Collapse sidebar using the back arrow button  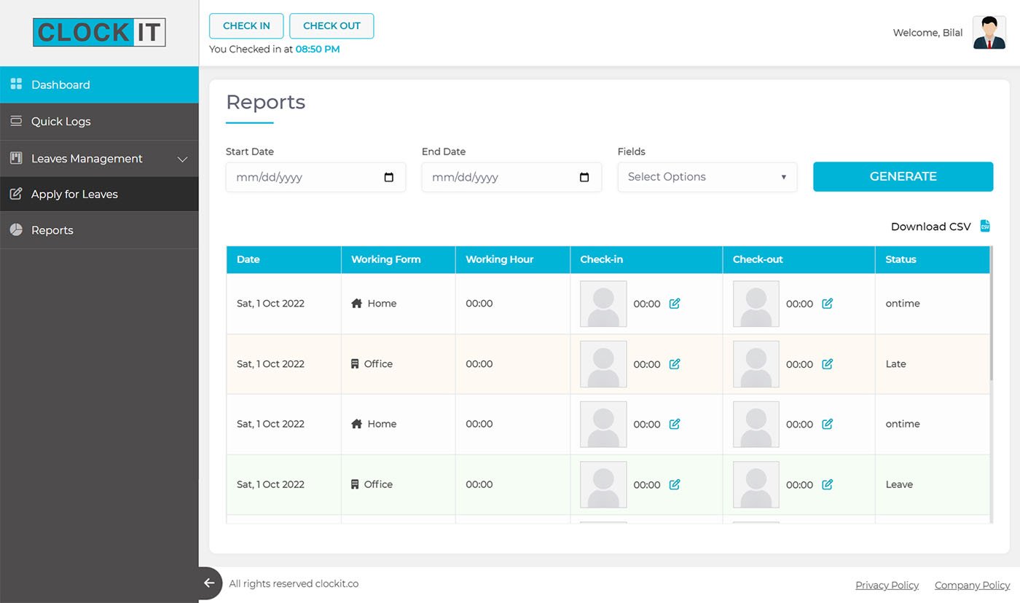pyautogui.click(x=209, y=583)
